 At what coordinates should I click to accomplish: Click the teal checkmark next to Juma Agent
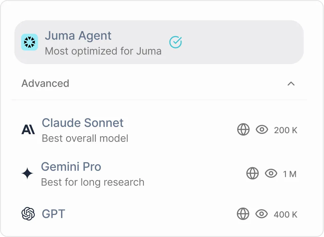[176, 42]
